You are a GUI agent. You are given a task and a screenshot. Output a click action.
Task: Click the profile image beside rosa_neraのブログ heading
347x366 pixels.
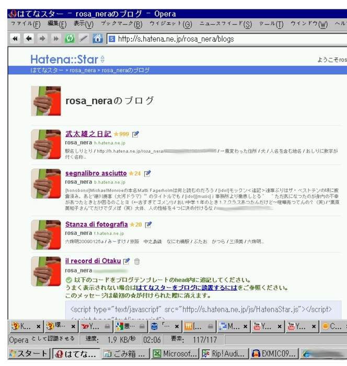coord(46,101)
